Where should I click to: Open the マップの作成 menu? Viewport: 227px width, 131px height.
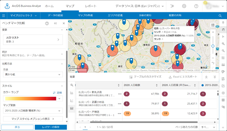click(x=85, y=15)
